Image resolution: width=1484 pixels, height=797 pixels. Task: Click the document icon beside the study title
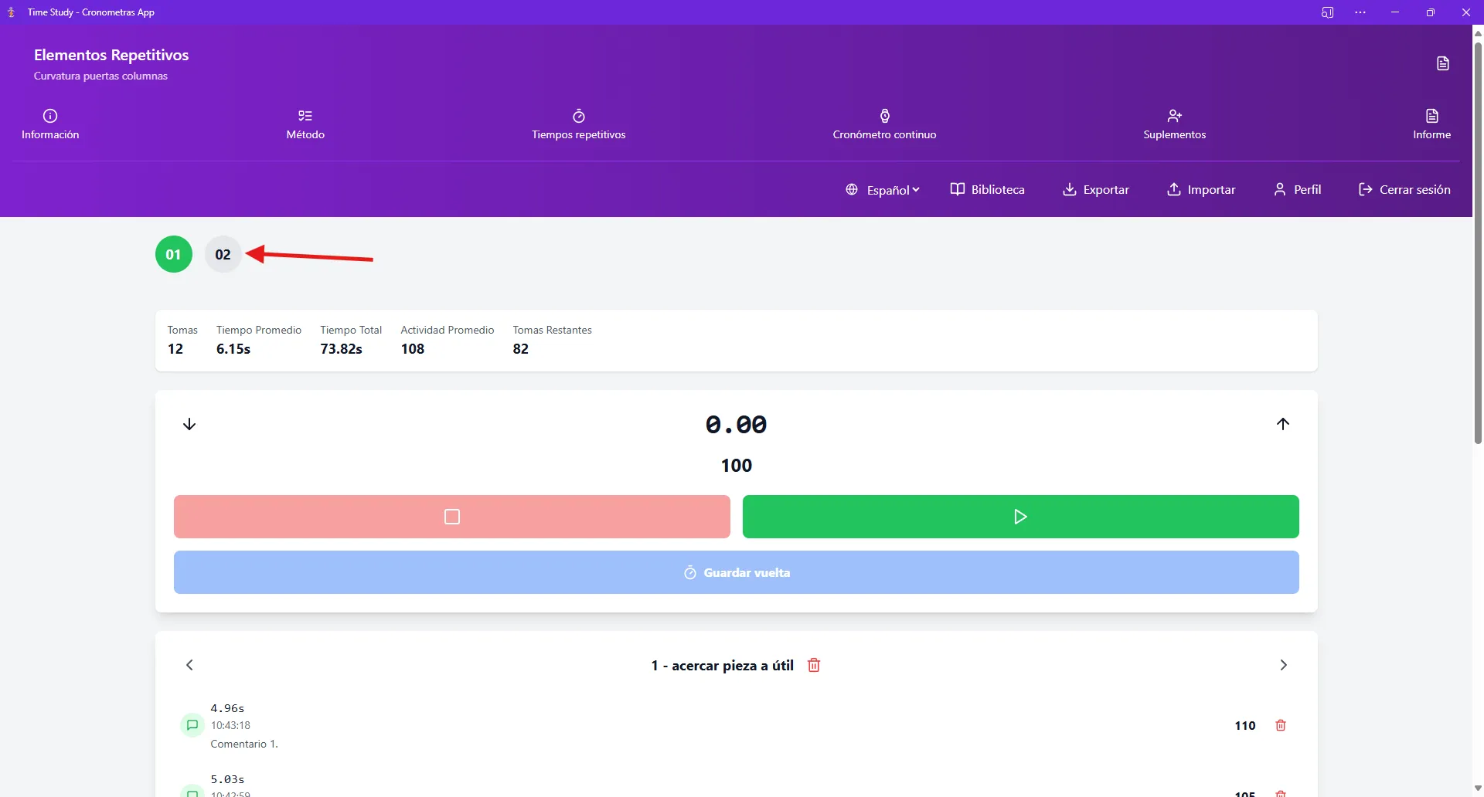[1442, 63]
